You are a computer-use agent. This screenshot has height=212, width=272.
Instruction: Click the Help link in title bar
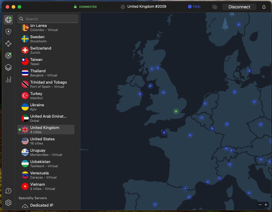tap(194, 7)
